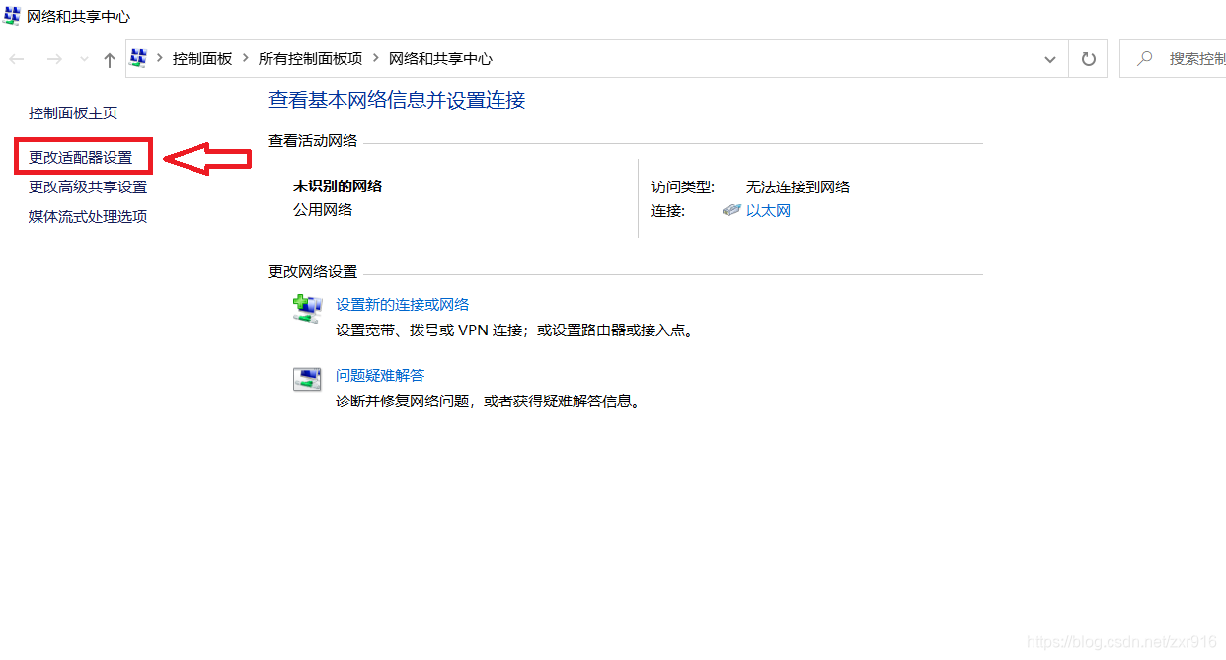
Task: Click the Control Panel icon in address bar
Action: click(x=138, y=58)
